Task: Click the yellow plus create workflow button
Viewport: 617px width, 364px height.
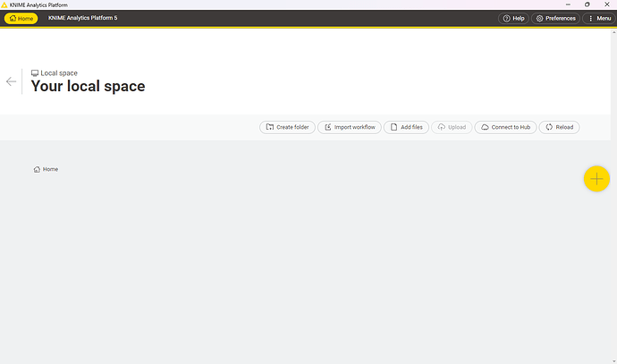Action: click(x=596, y=179)
